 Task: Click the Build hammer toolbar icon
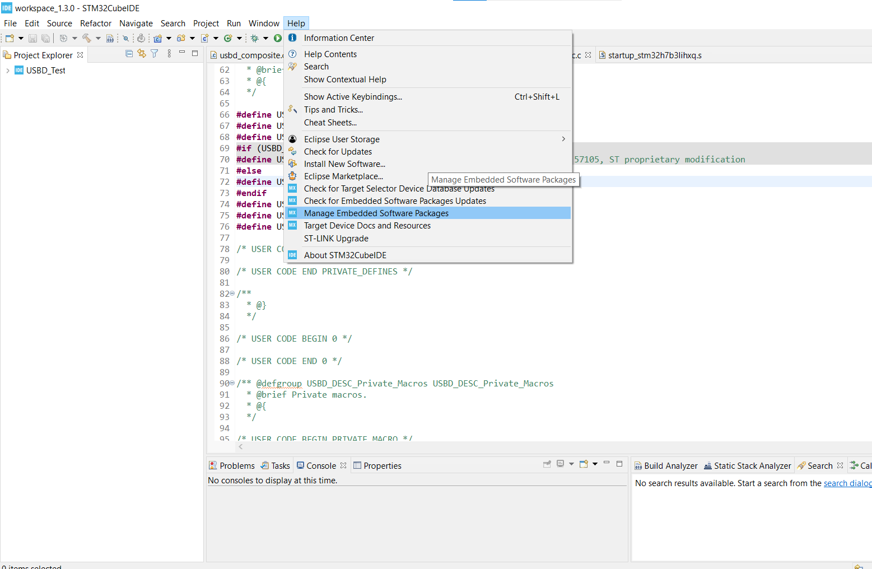point(86,38)
